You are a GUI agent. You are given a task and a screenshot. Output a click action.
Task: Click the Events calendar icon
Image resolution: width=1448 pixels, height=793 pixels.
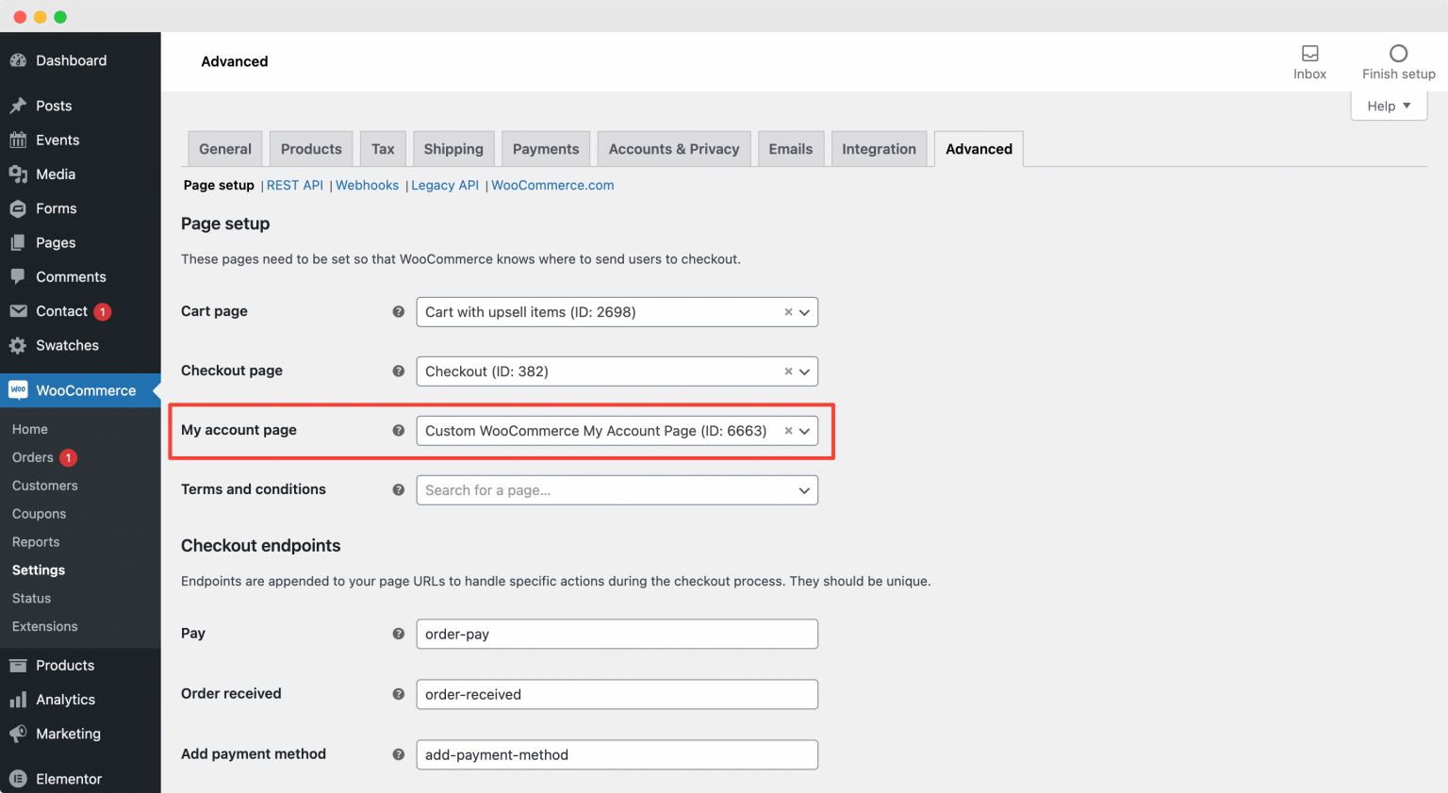20,140
